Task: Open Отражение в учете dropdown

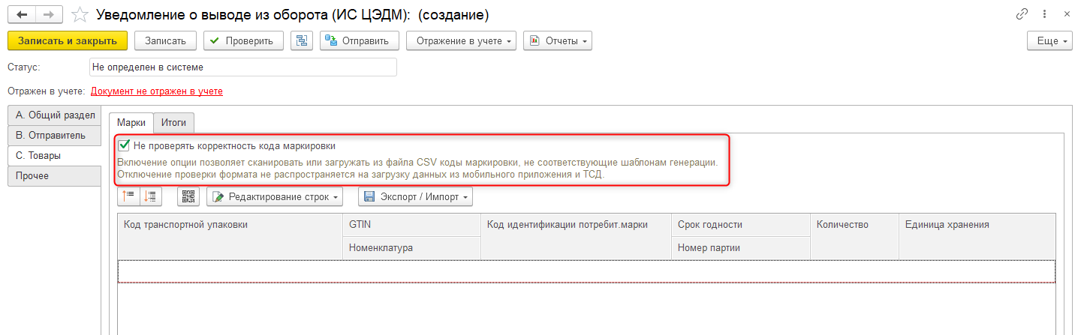Action: [x=461, y=40]
